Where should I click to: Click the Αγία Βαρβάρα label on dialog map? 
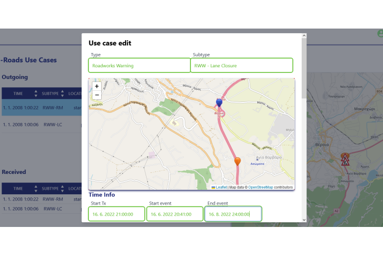tap(269, 157)
